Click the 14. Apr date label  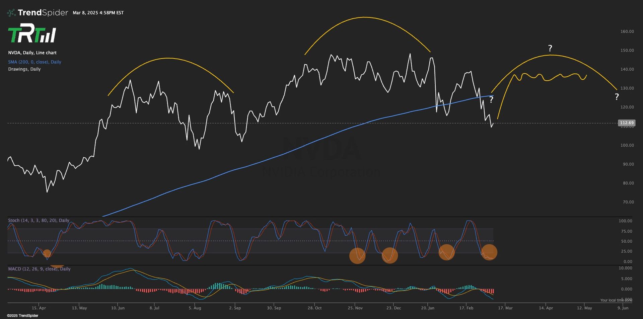tap(546, 308)
